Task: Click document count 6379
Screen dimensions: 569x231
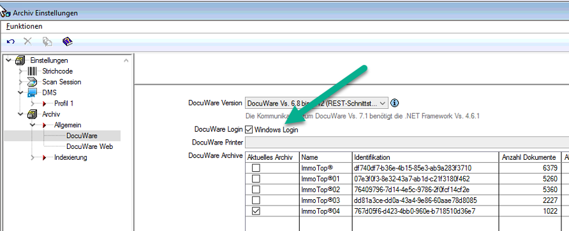Action: pos(550,168)
